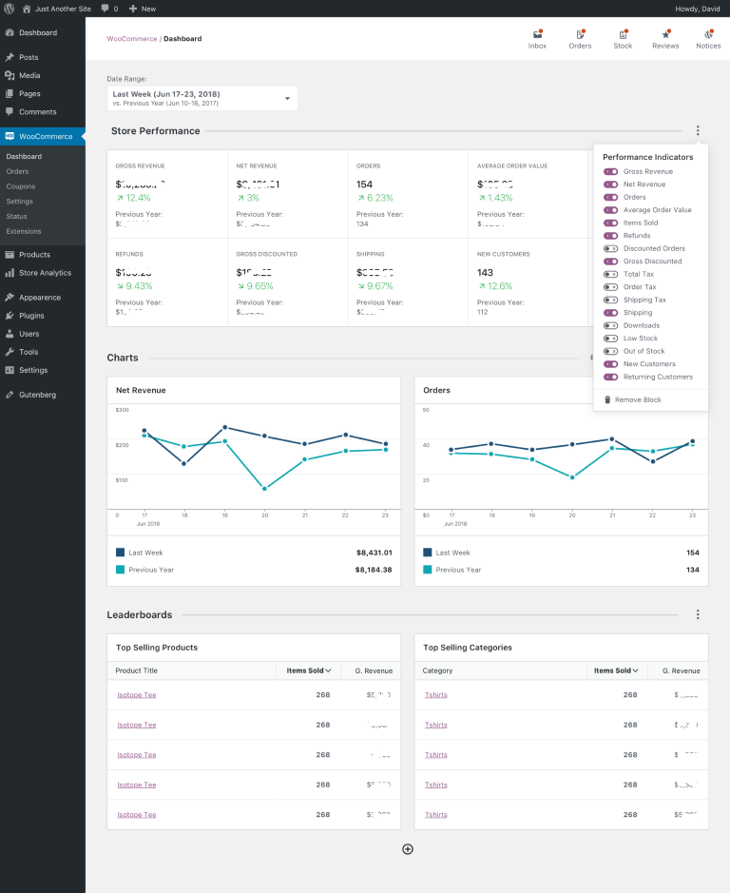Open the Extensions submenu item
Image resolution: width=730 pixels, height=893 pixels.
coord(24,231)
